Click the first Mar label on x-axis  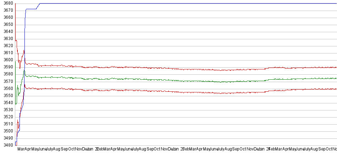click(x=21, y=150)
